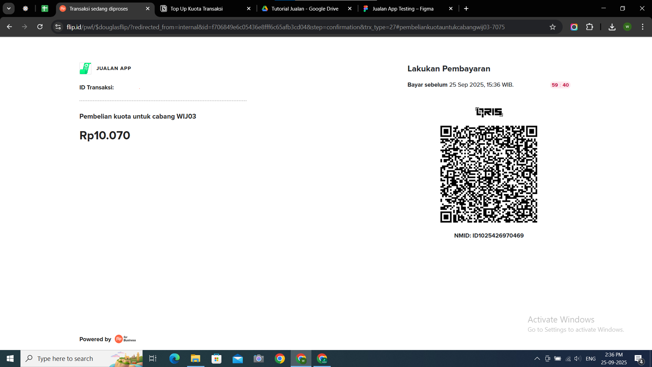This screenshot has width=652, height=367.
Task: Open a new browser tab
Action: tap(466, 9)
